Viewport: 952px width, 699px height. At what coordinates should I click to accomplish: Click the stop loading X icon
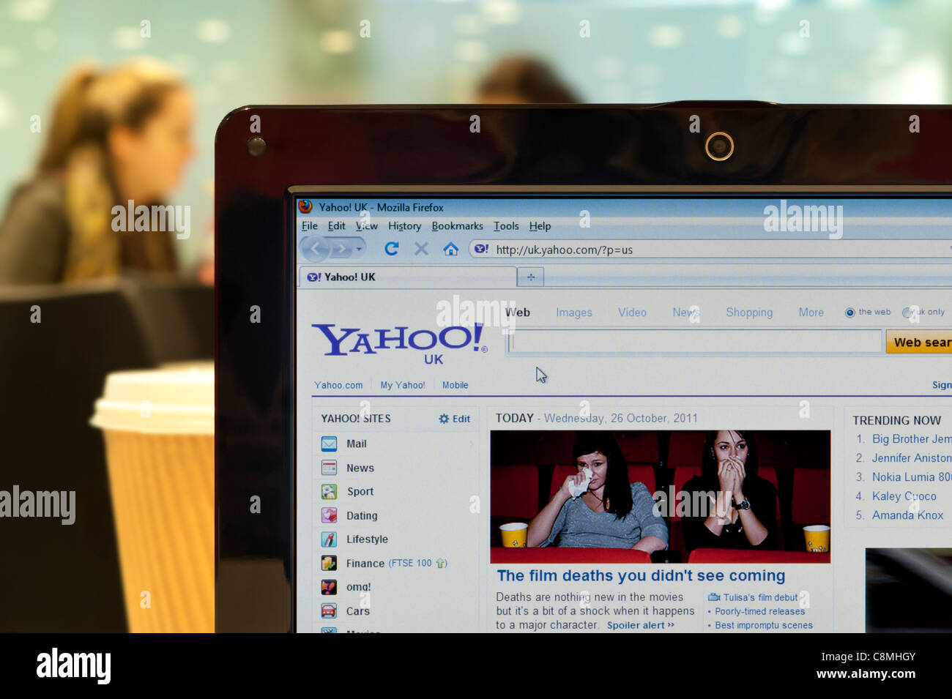(421, 249)
